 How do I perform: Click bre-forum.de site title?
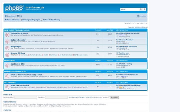(35, 7)
